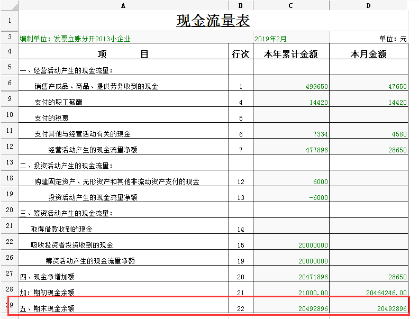Select column D header
Screen dimensions: 419x319
(369, 5)
